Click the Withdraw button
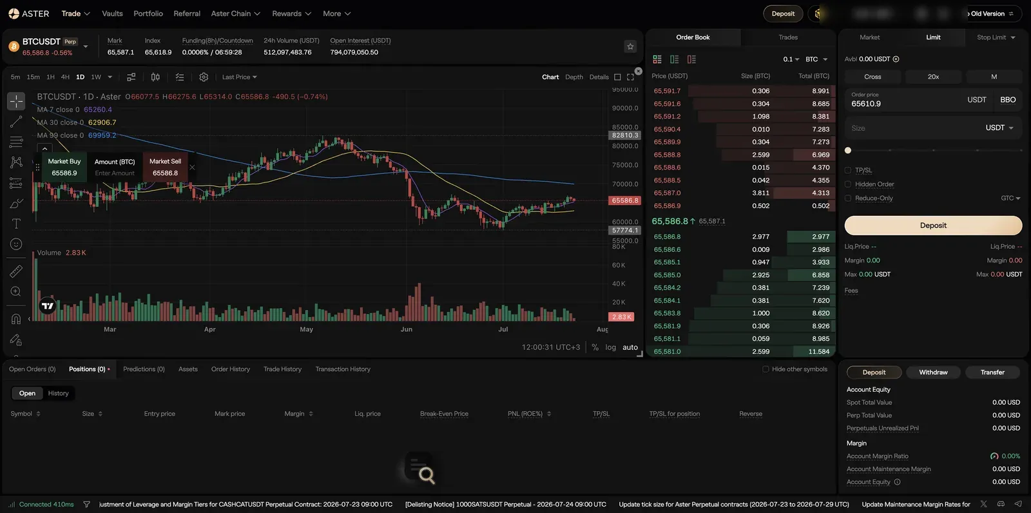Image resolution: width=1031 pixels, height=513 pixels. pyautogui.click(x=933, y=373)
